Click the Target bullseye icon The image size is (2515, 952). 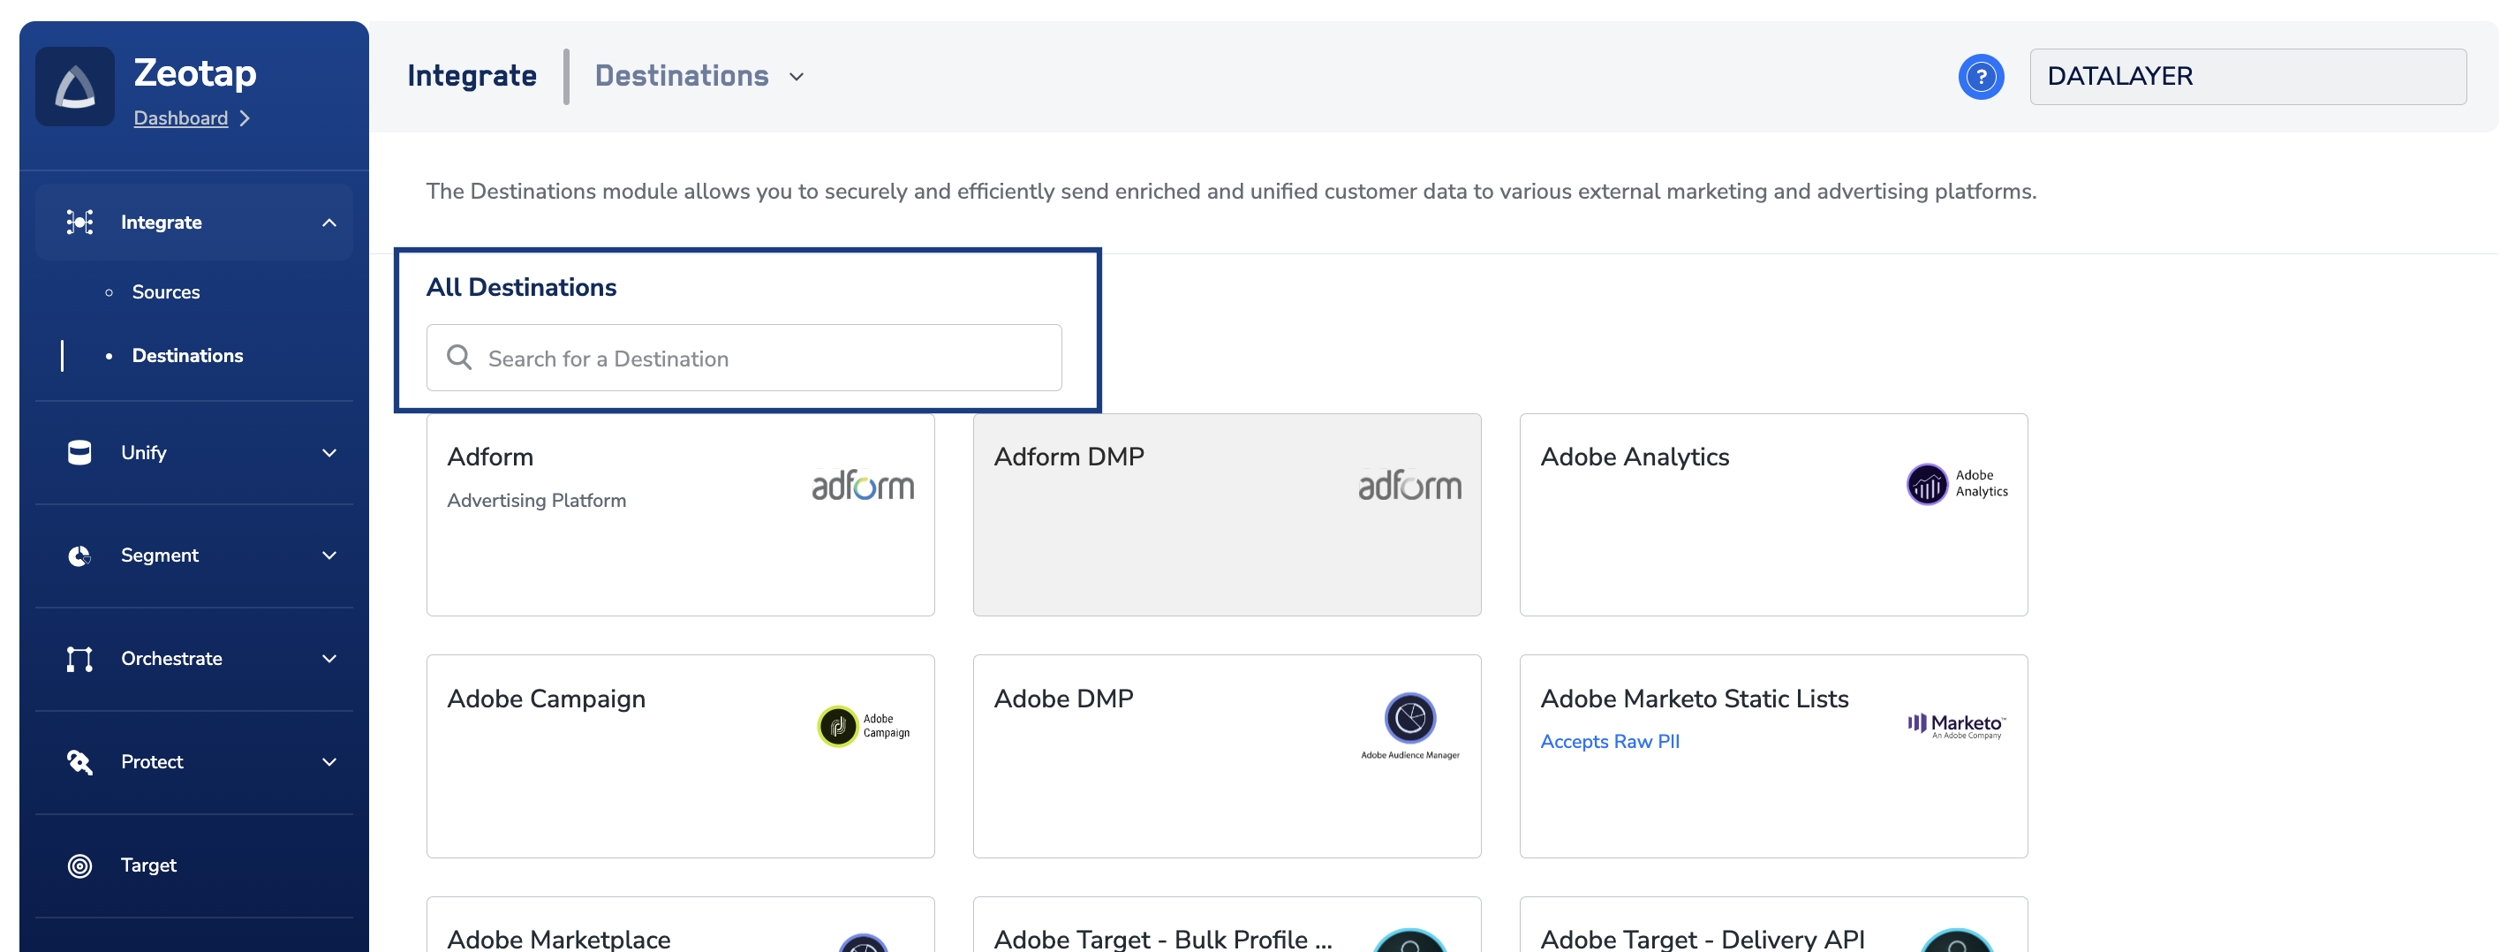(x=79, y=865)
